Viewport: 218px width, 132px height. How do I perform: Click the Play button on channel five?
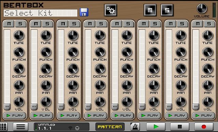[x=122, y=116]
